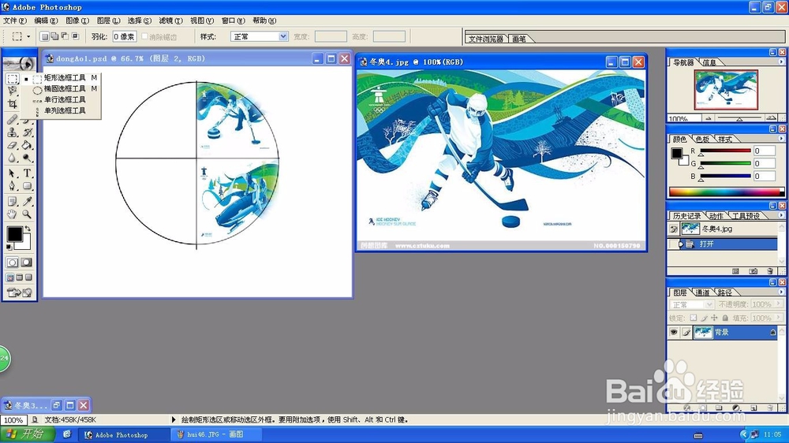This screenshot has width=789, height=443.
Task: Click delete layer trash icon in Layers panel
Action: (x=770, y=408)
